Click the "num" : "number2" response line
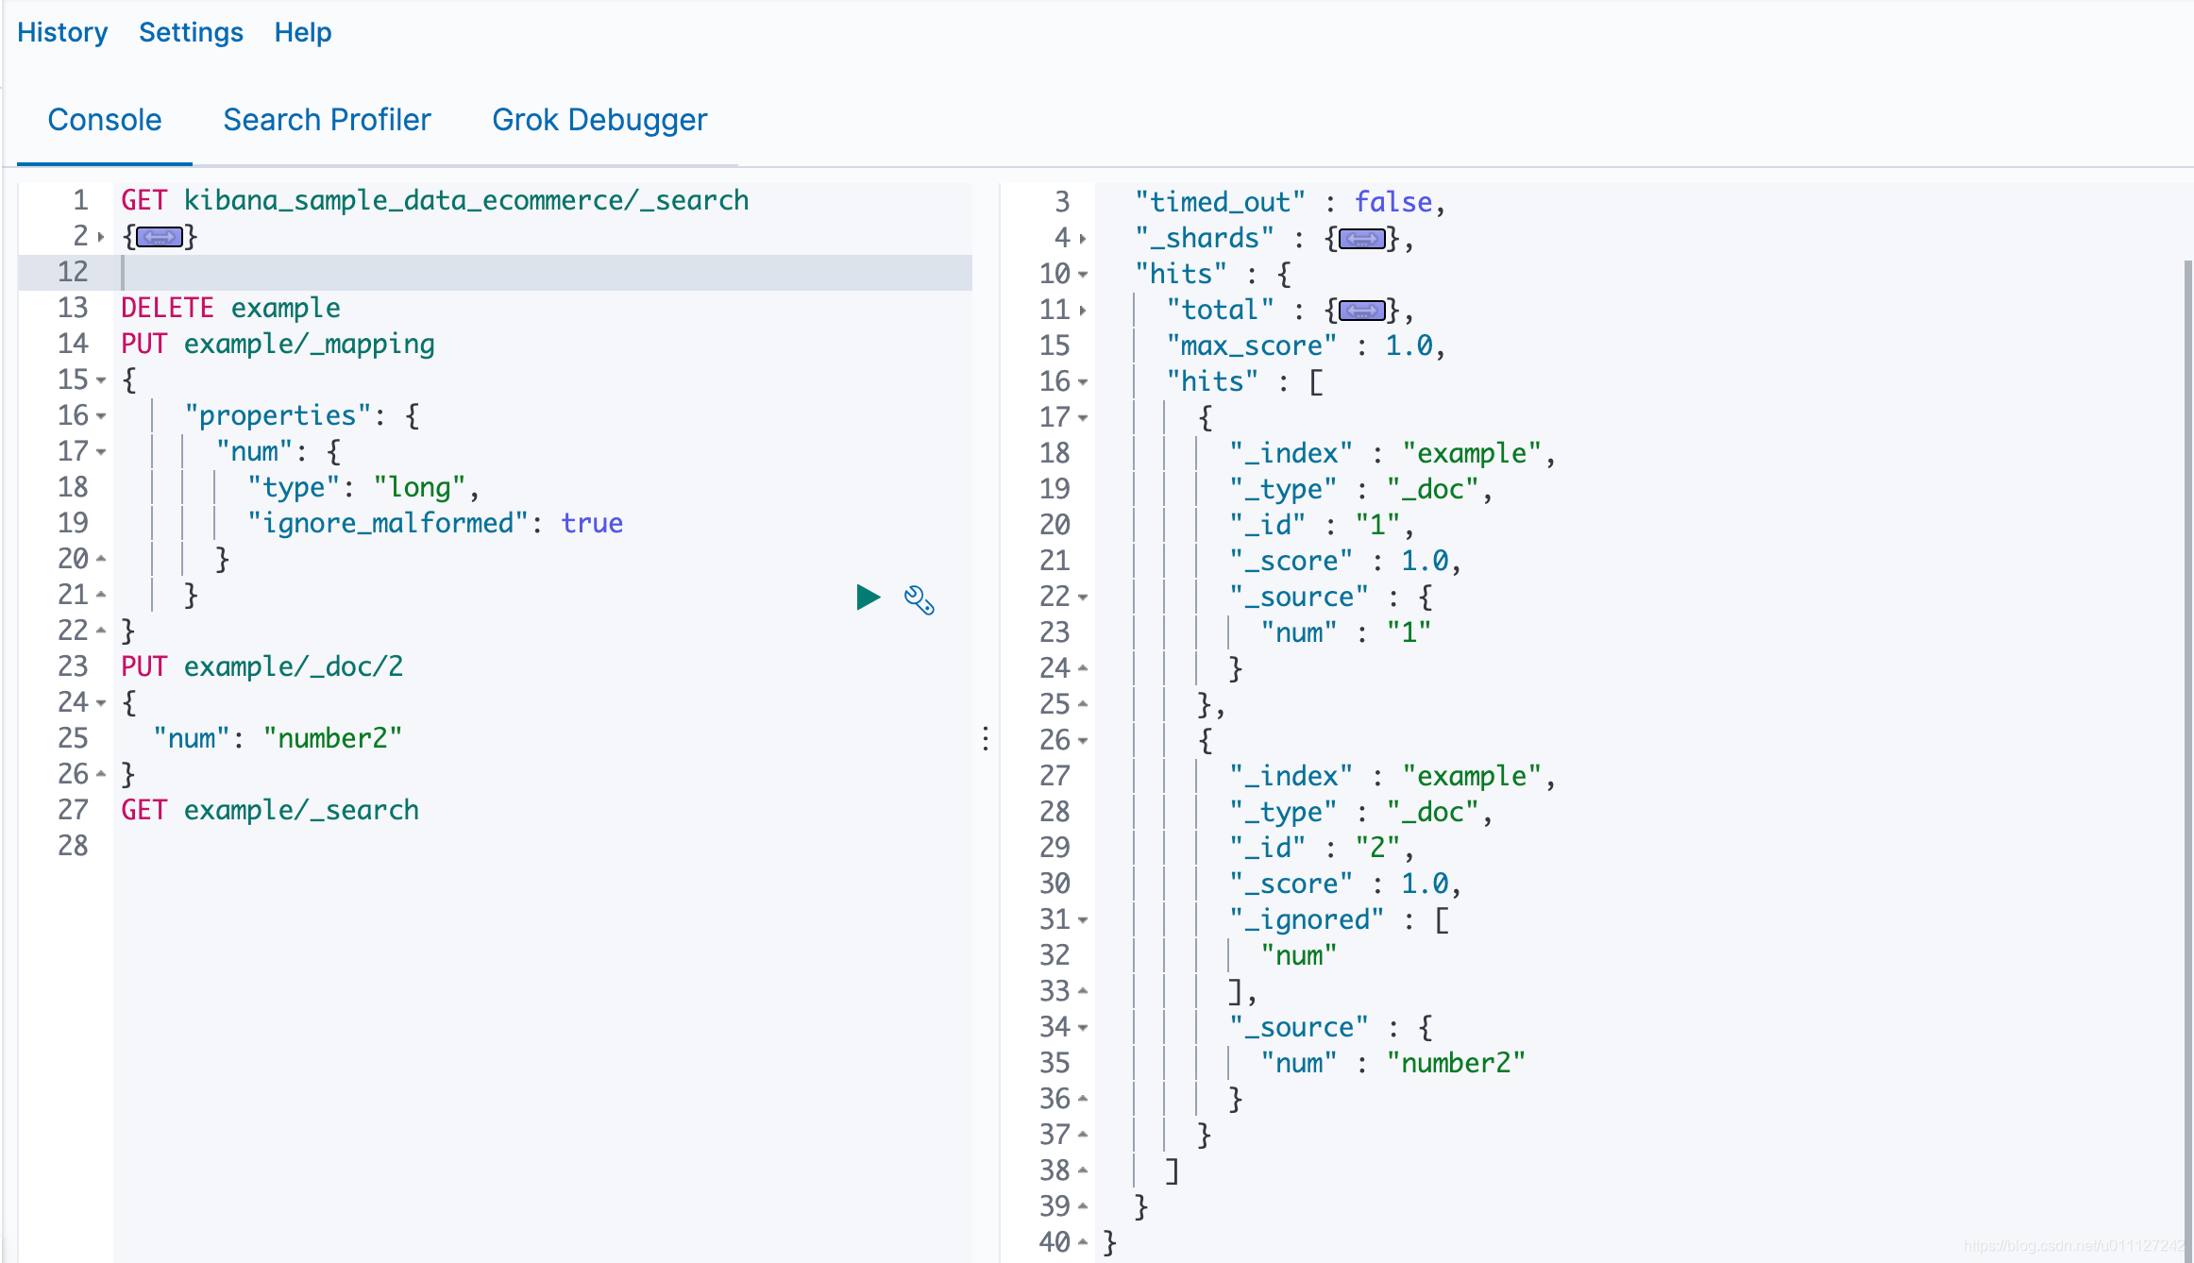 pos(1393,1064)
